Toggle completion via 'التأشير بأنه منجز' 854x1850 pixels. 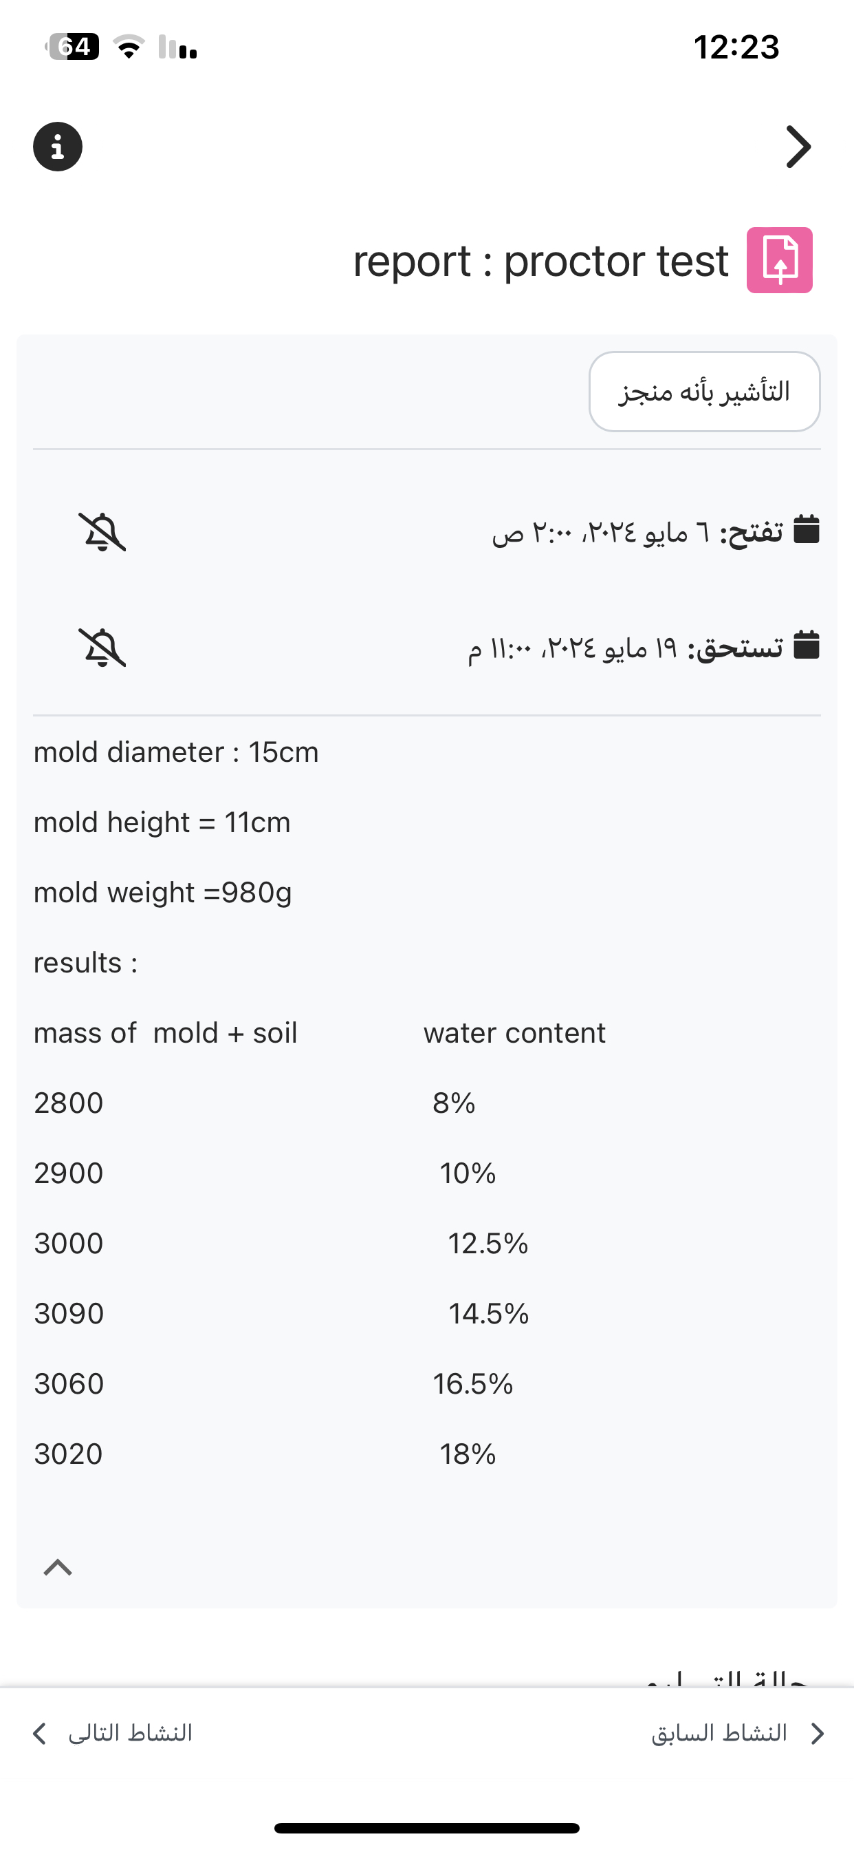click(705, 391)
